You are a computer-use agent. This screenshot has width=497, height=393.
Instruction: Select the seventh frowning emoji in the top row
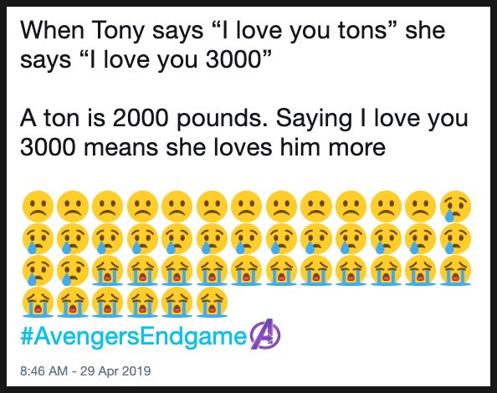pos(246,206)
